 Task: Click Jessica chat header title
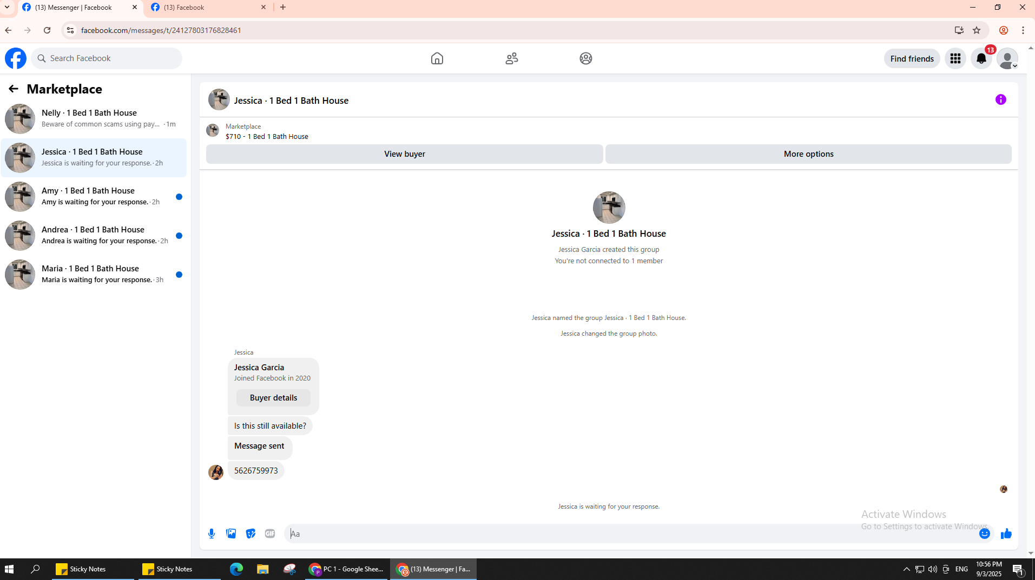(x=291, y=101)
